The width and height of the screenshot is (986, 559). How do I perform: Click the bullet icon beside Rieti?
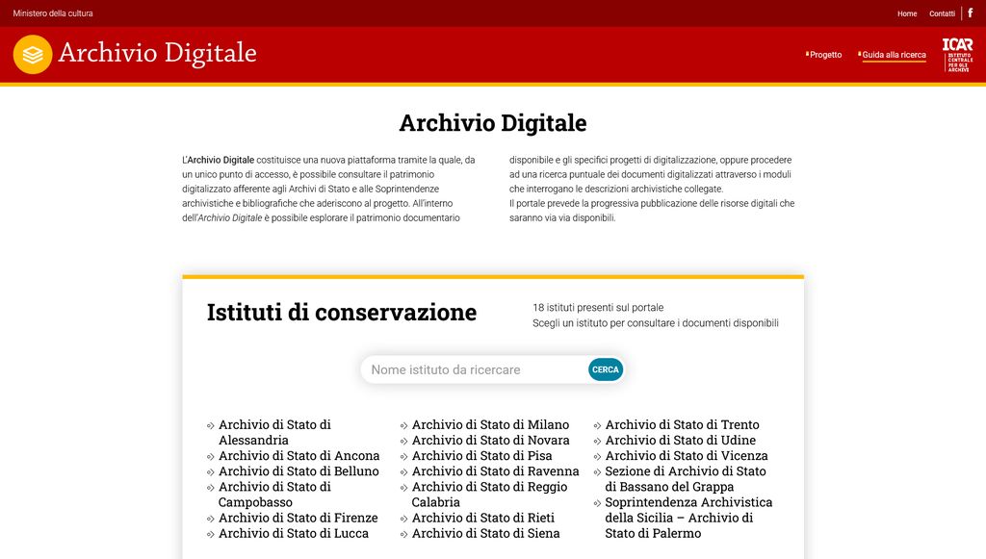point(403,519)
